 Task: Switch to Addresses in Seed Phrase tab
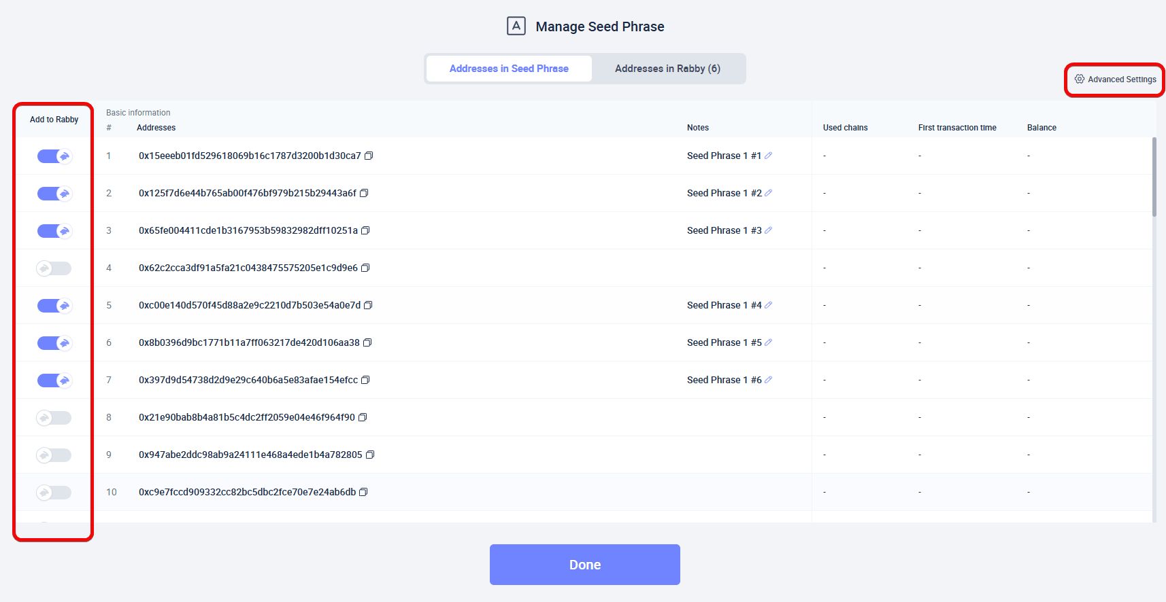point(509,69)
